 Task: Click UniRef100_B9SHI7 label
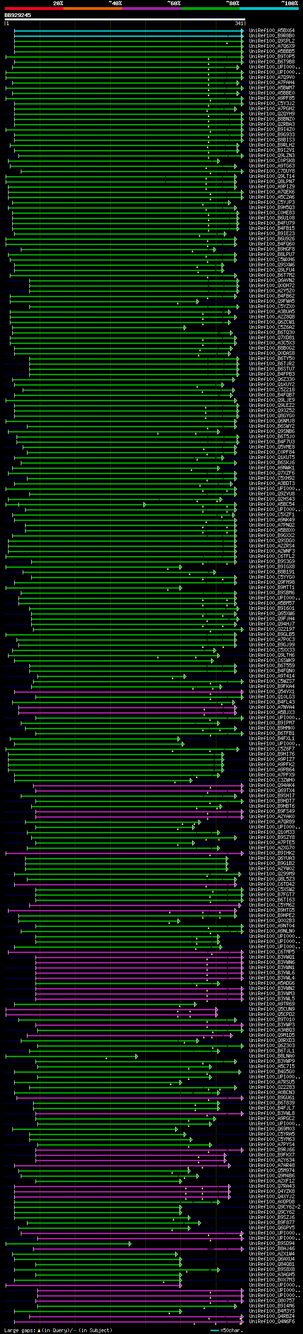point(272,795)
